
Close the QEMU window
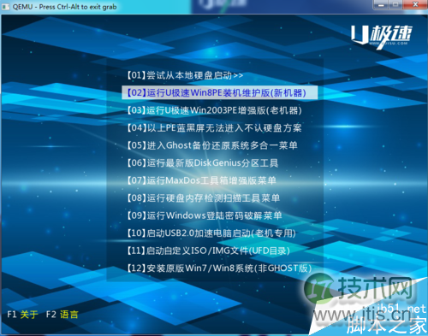[415, 4]
